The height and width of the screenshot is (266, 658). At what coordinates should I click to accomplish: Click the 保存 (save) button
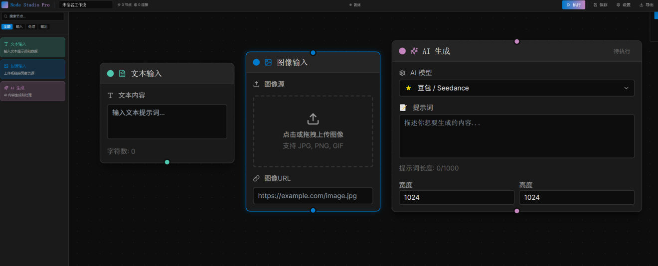tap(601, 4)
